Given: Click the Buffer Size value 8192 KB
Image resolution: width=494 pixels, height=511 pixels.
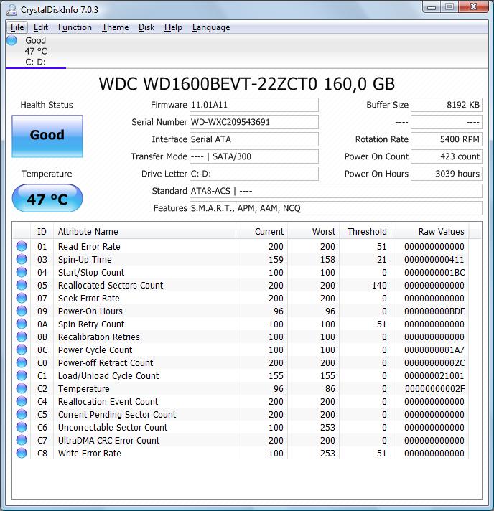Looking at the screenshot, I should pyautogui.click(x=447, y=105).
